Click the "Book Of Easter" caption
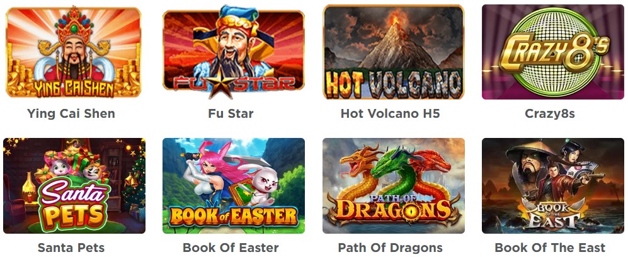The height and width of the screenshot is (257, 628). 231,248
